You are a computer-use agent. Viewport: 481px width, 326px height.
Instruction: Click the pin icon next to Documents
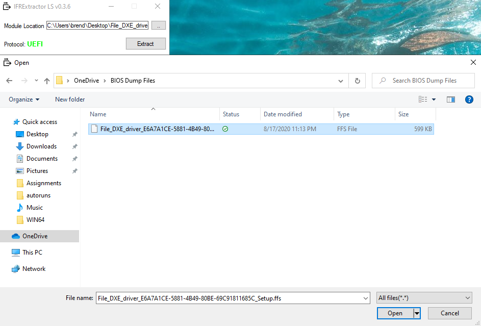click(x=74, y=159)
